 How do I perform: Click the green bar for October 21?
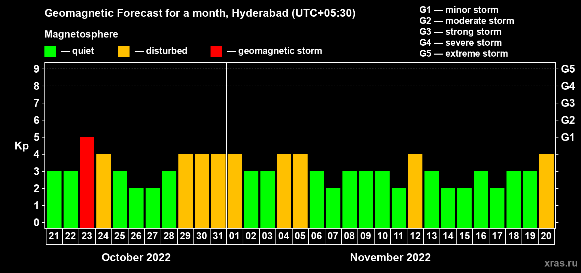54,200
